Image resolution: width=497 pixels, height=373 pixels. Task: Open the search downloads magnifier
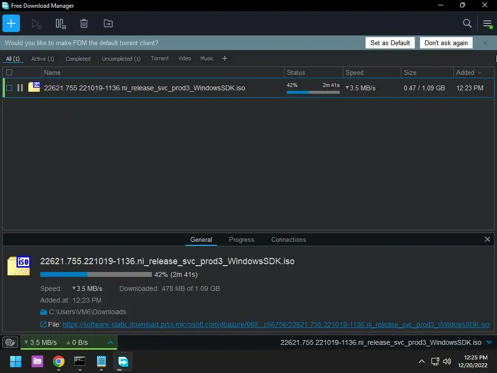[x=467, y=23]
